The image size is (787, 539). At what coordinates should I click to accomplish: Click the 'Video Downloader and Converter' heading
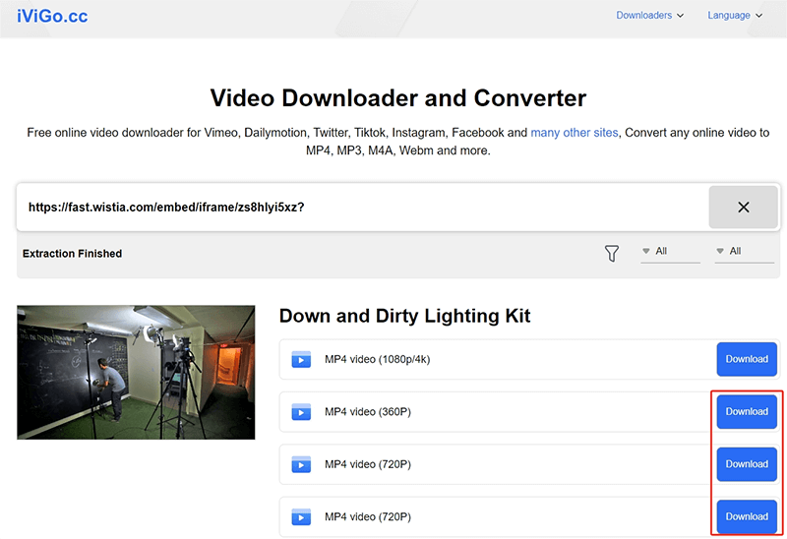click(398, 97)
